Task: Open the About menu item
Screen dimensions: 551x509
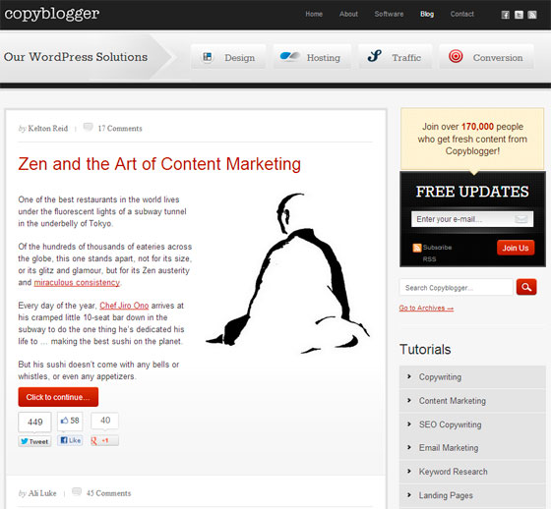Action: [348, 14]
